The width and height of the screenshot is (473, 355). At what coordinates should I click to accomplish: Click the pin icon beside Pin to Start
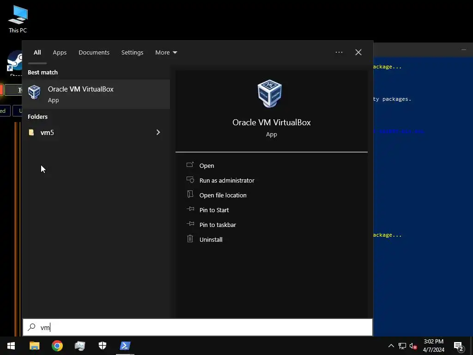pos(190,209)
